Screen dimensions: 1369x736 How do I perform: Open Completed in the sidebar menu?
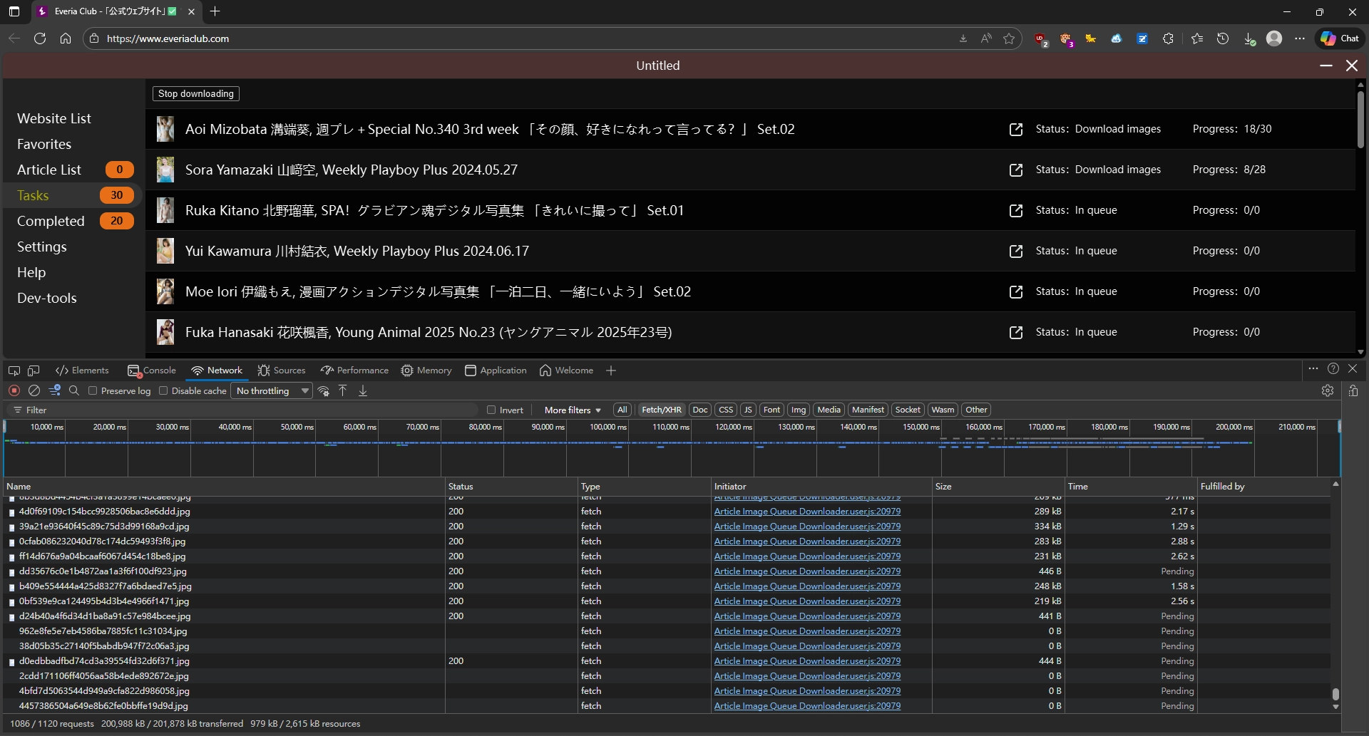pos(51,221)
